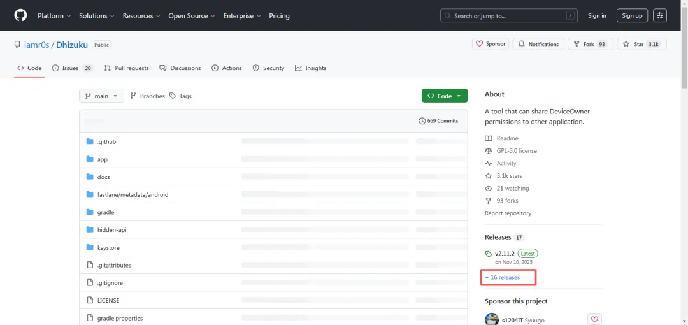
Task: Open the .gitignore file
Action: [x=110, y=283]
